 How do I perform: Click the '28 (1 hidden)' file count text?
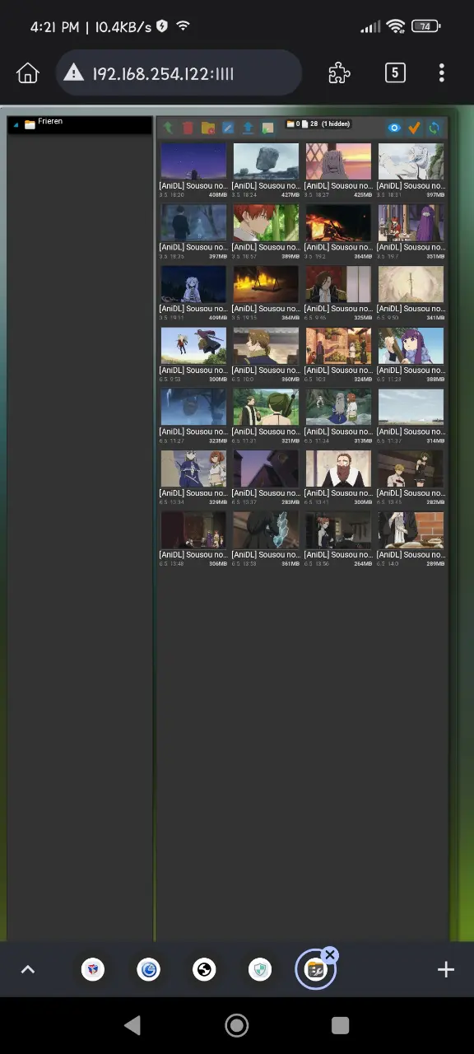coord(330,124)
